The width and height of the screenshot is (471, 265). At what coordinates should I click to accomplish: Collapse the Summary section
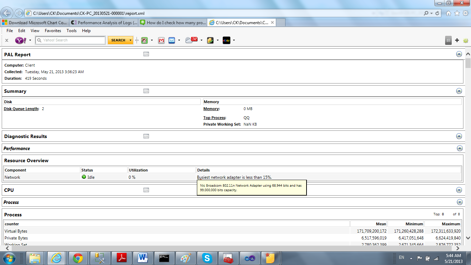(459, 91)
